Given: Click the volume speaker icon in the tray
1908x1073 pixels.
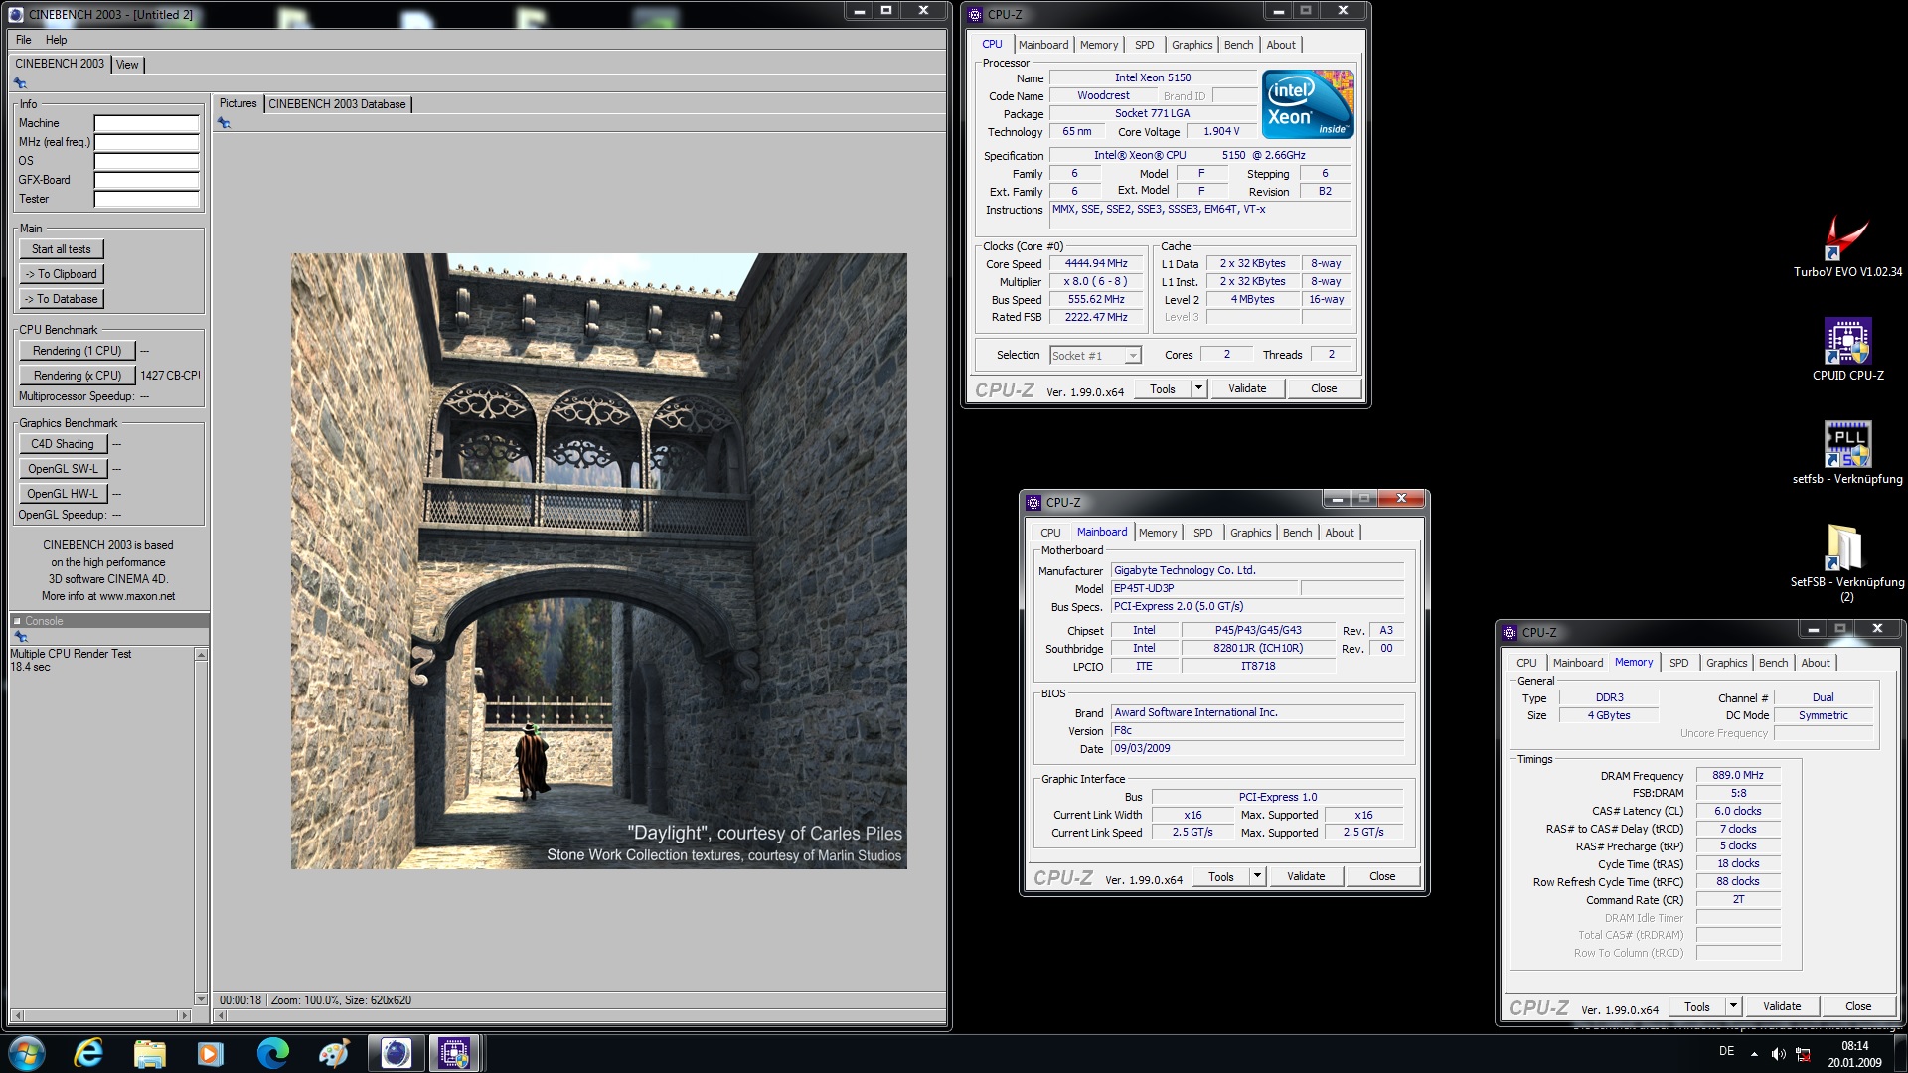Looking at the screenshot, I should (1778, 1053).
